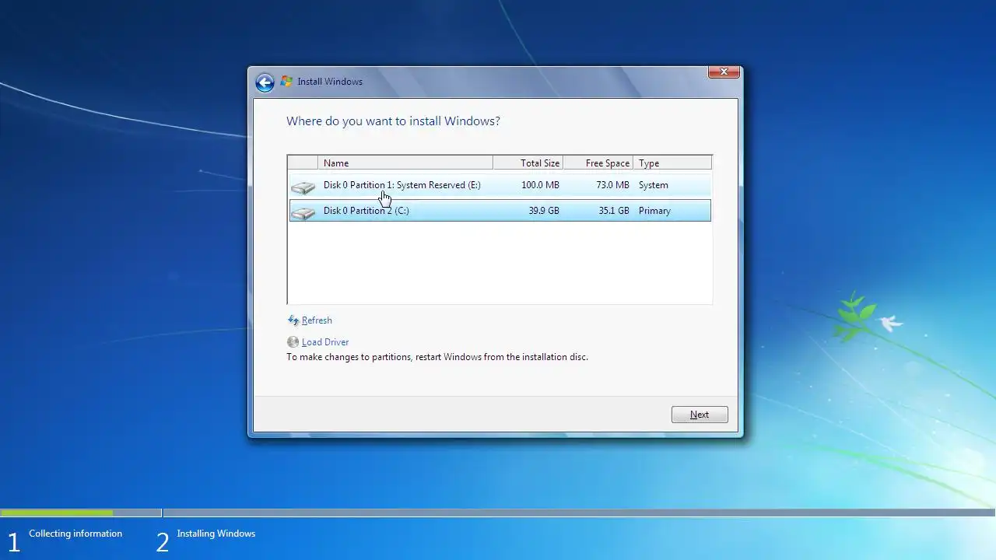Screen dimensions: 996x560
Task: Click the 100.0 MB total size value
Action: coord(540,185)
